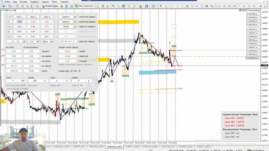Select the bar chart type icon
This screenshot has width=269, height=151.
98,6
